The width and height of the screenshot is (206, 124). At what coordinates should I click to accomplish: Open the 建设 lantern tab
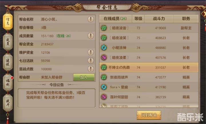pyautogui.click(x=8, y=62)
